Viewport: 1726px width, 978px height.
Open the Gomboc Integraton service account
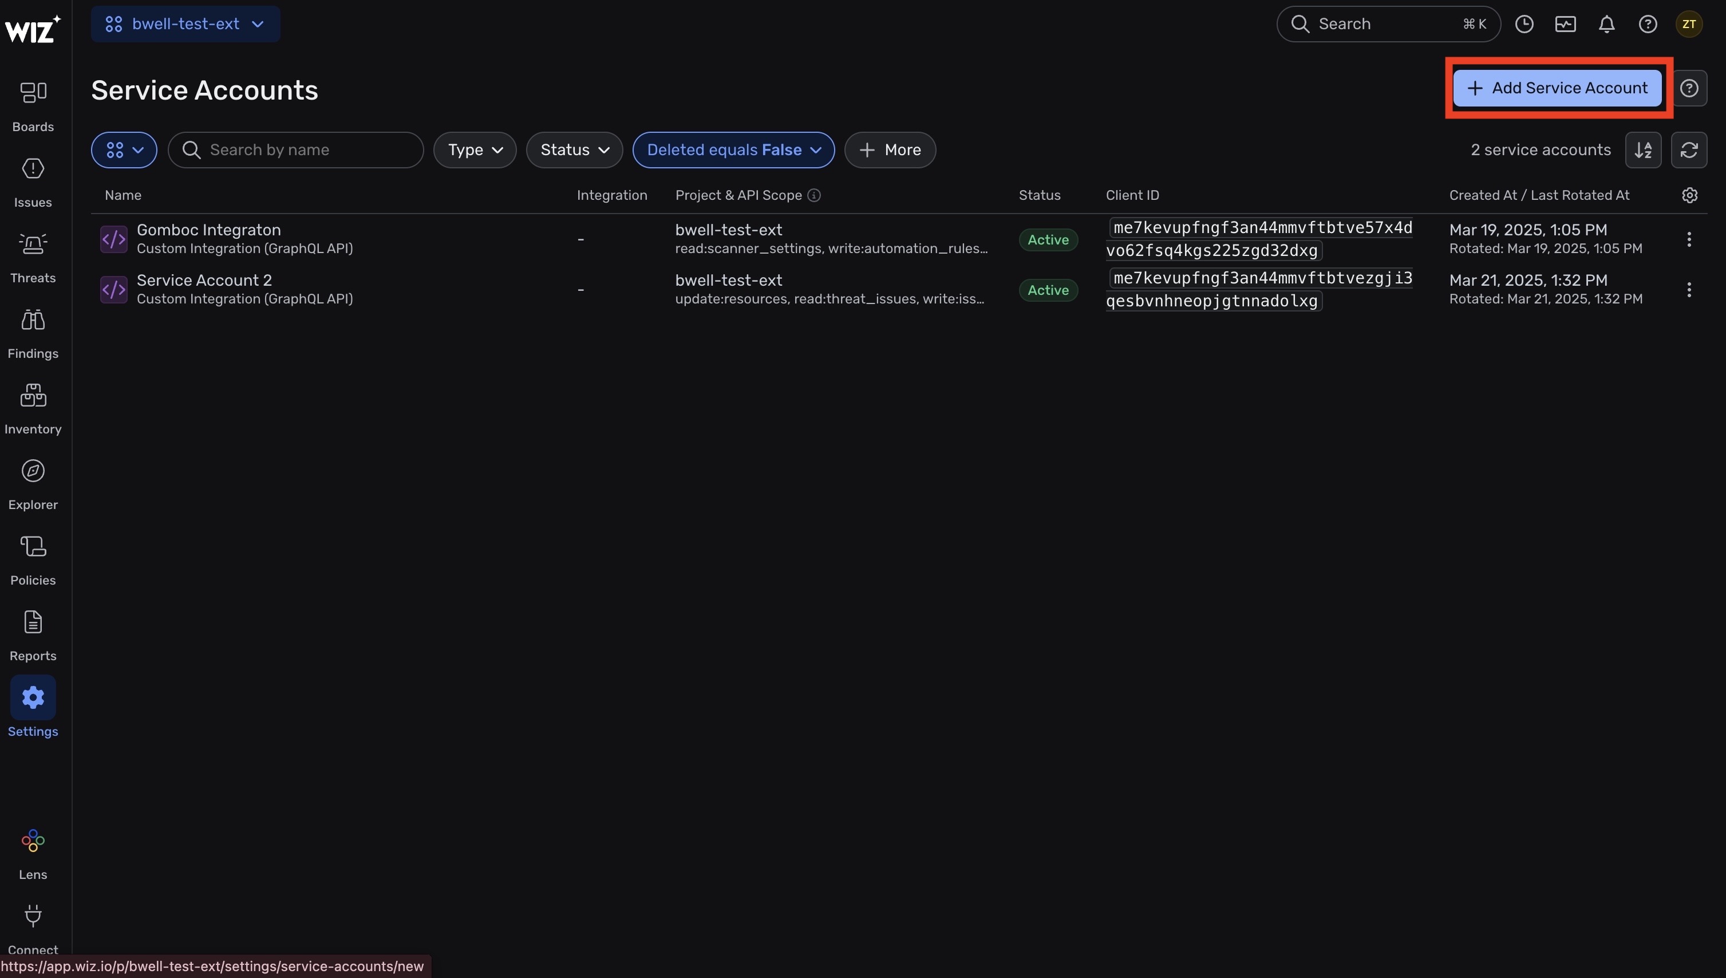[208, 230]
